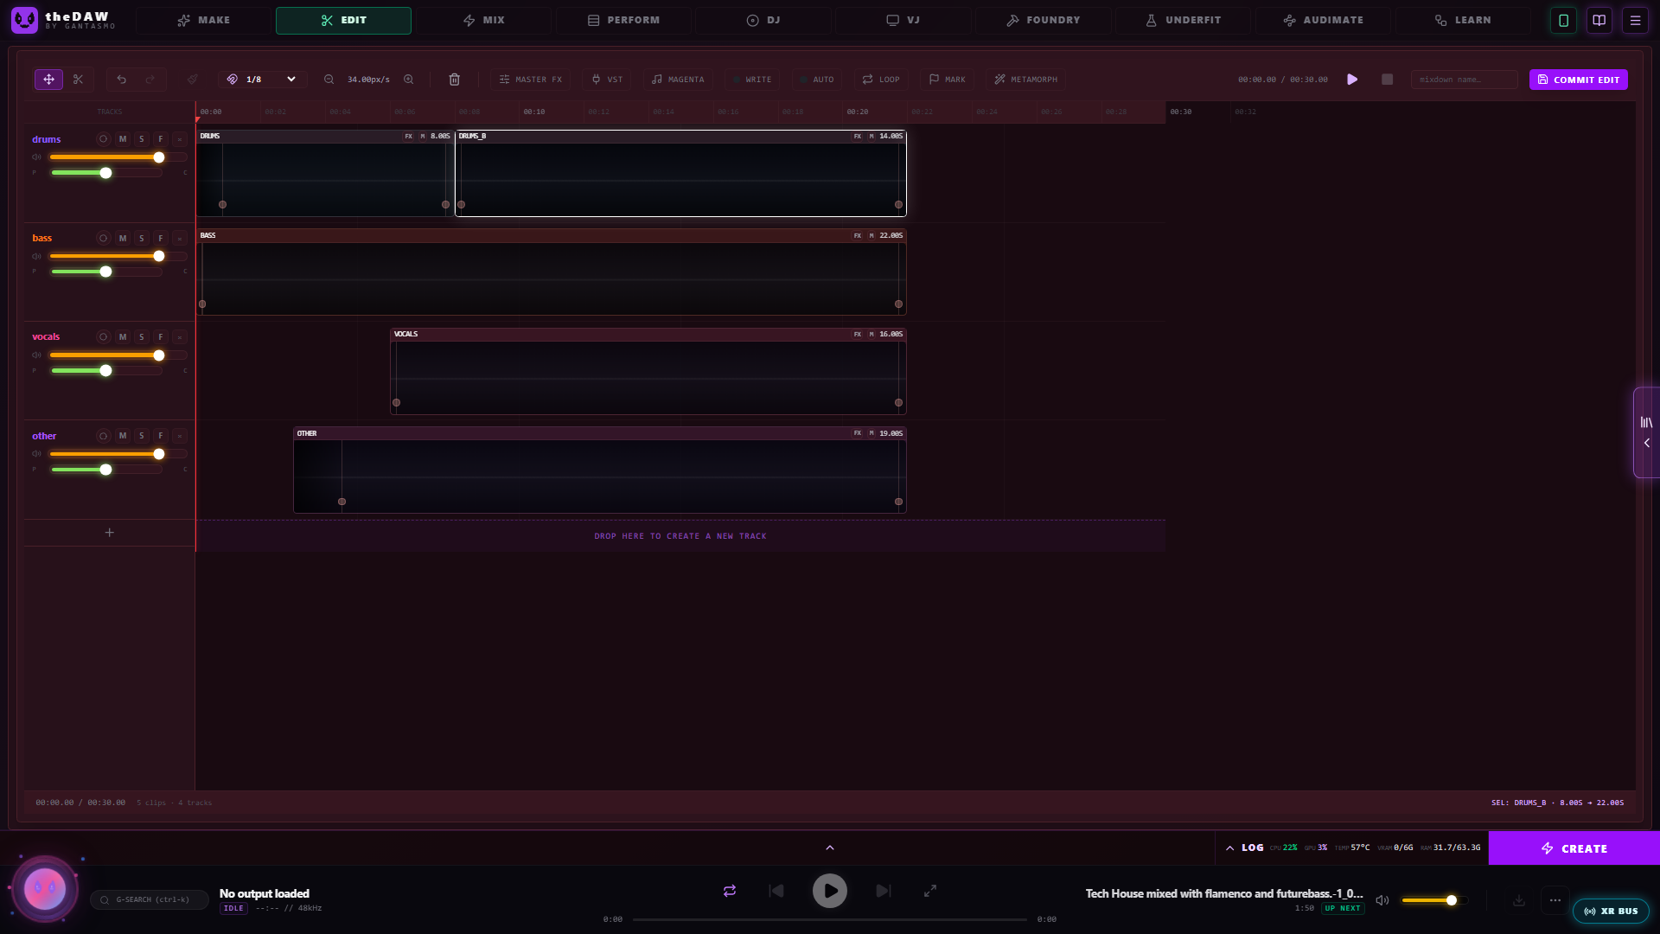Adjust the drums volume slider
1660x934 pixels.
pyautogui.click(x=118, y=157)
